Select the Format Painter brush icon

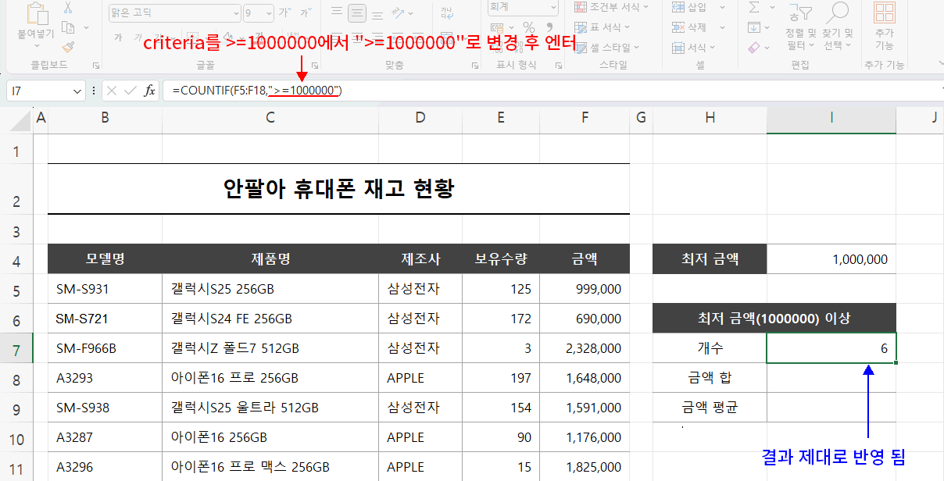coord(68,48)
